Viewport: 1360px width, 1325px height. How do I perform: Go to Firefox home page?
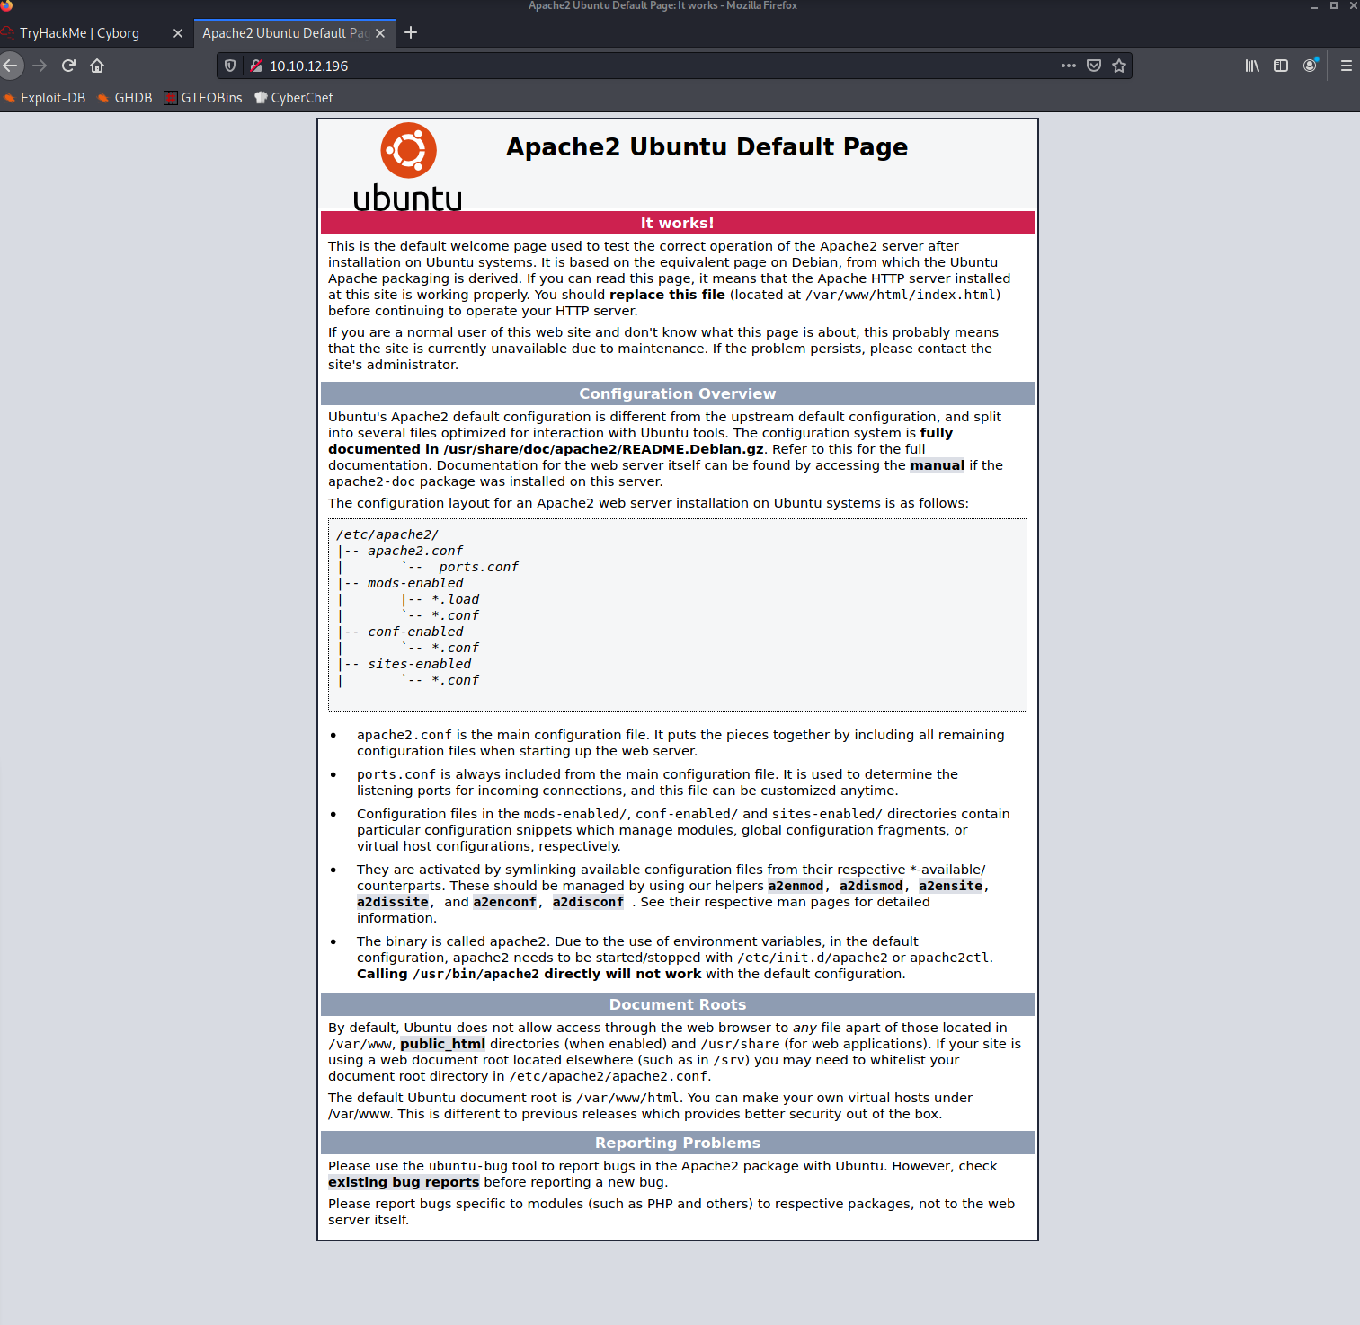(97, 66)
